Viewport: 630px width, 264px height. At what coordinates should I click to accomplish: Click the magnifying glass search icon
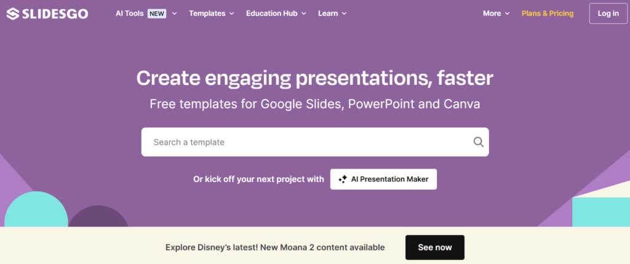point(478,142)
